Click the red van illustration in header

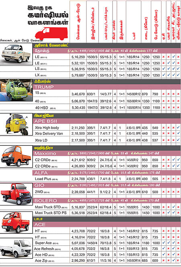[x=51, y=33]
